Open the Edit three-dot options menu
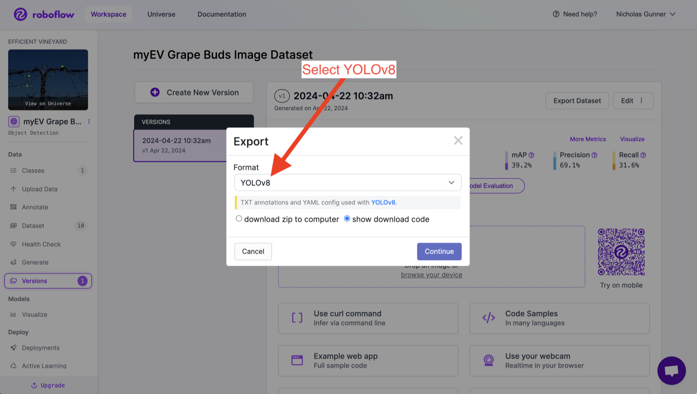The height and width of the screenshot is (394, 697). point(641,101)
